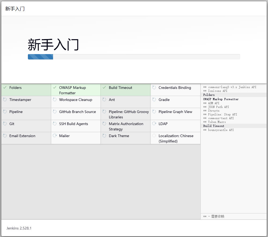
Task: Click the pending icon for SSH Build Agents
Action: [x=55, y=123]
